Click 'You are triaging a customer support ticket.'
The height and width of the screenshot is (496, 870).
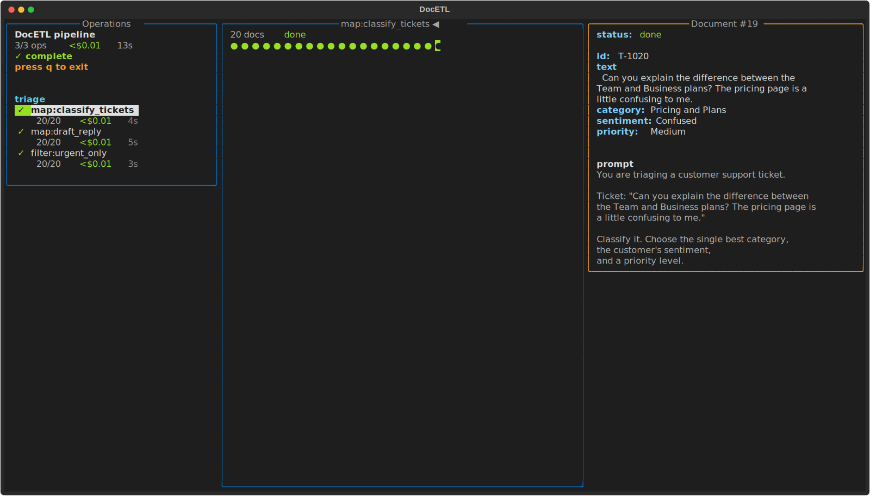pyautogui.click(x=691, y=175)
